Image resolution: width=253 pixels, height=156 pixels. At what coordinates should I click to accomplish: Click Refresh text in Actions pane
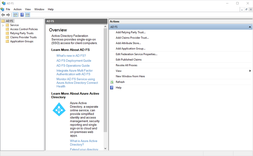point(120,82)
